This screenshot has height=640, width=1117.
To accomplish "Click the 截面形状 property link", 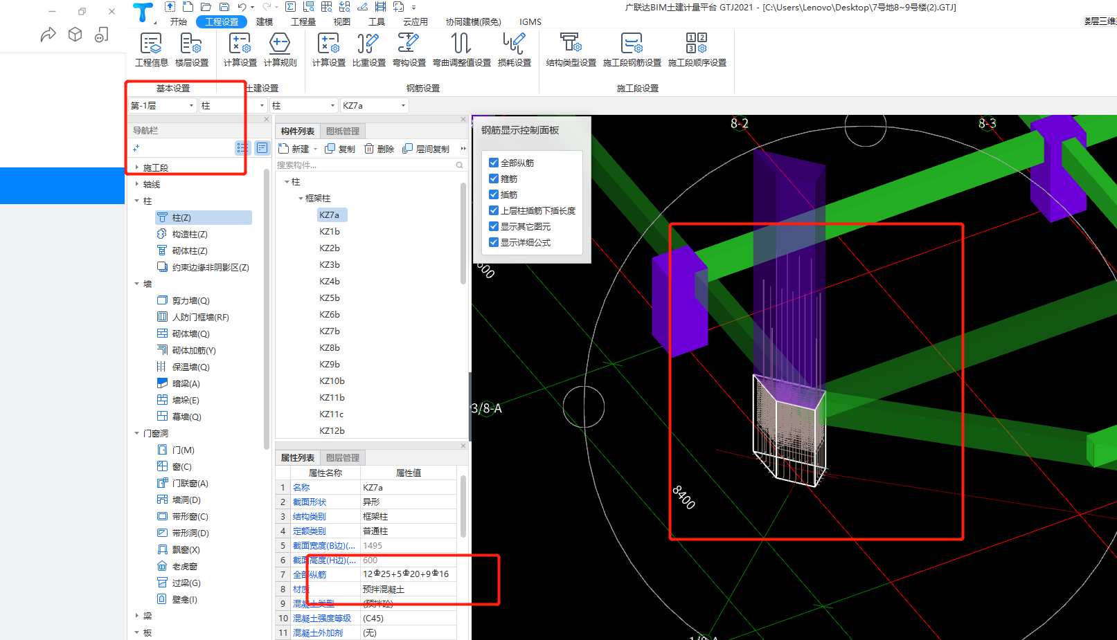I will pos(310,502).
